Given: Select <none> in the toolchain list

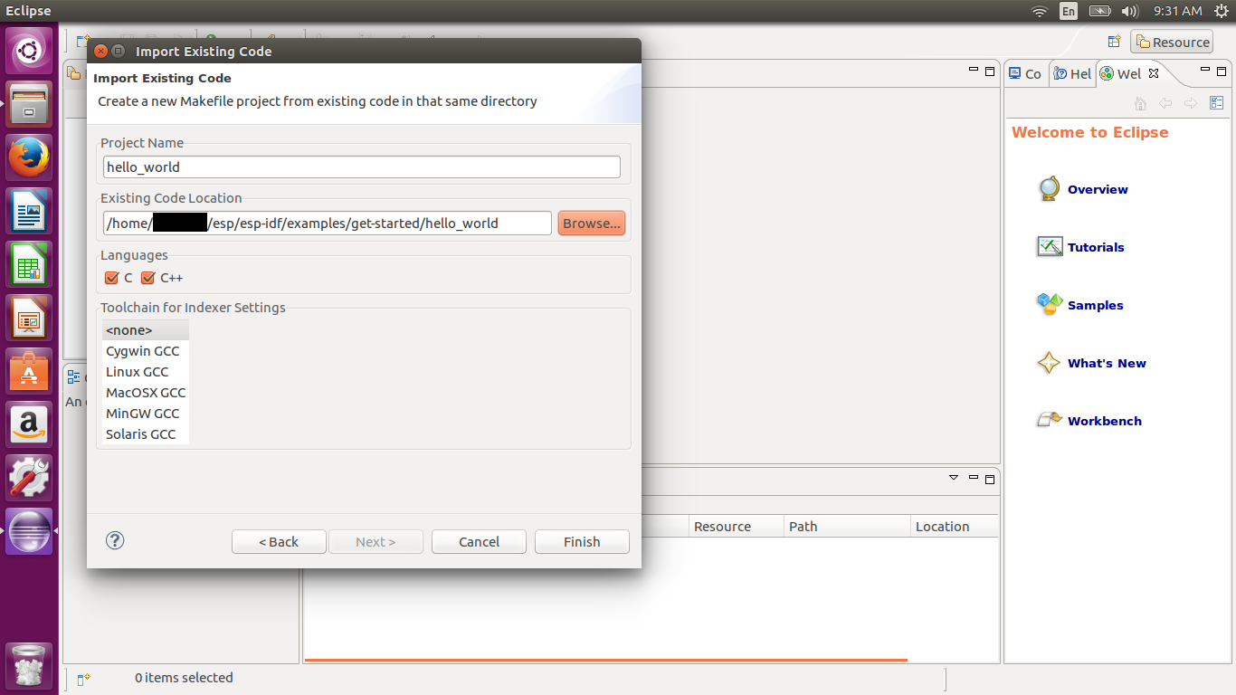Looking at the screenshot, I should [146, 330].
